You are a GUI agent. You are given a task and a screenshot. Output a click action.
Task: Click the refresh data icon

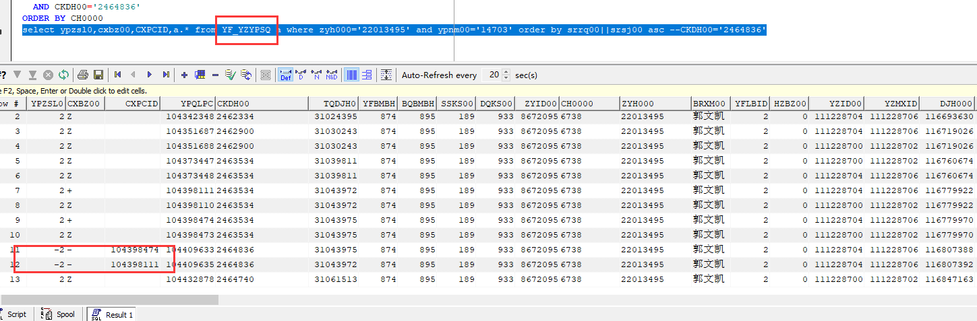click(x=63, y=75)
